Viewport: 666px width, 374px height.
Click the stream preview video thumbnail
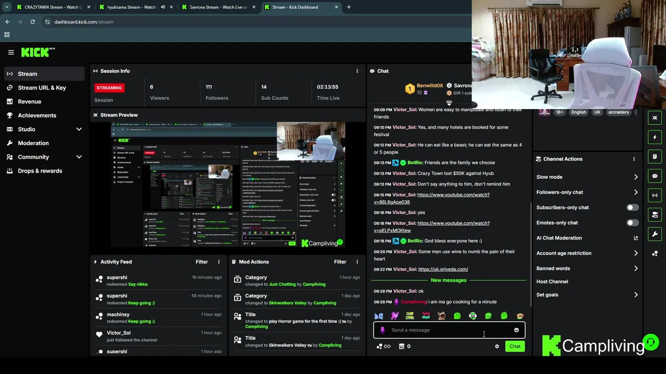[x=228, y=184]
